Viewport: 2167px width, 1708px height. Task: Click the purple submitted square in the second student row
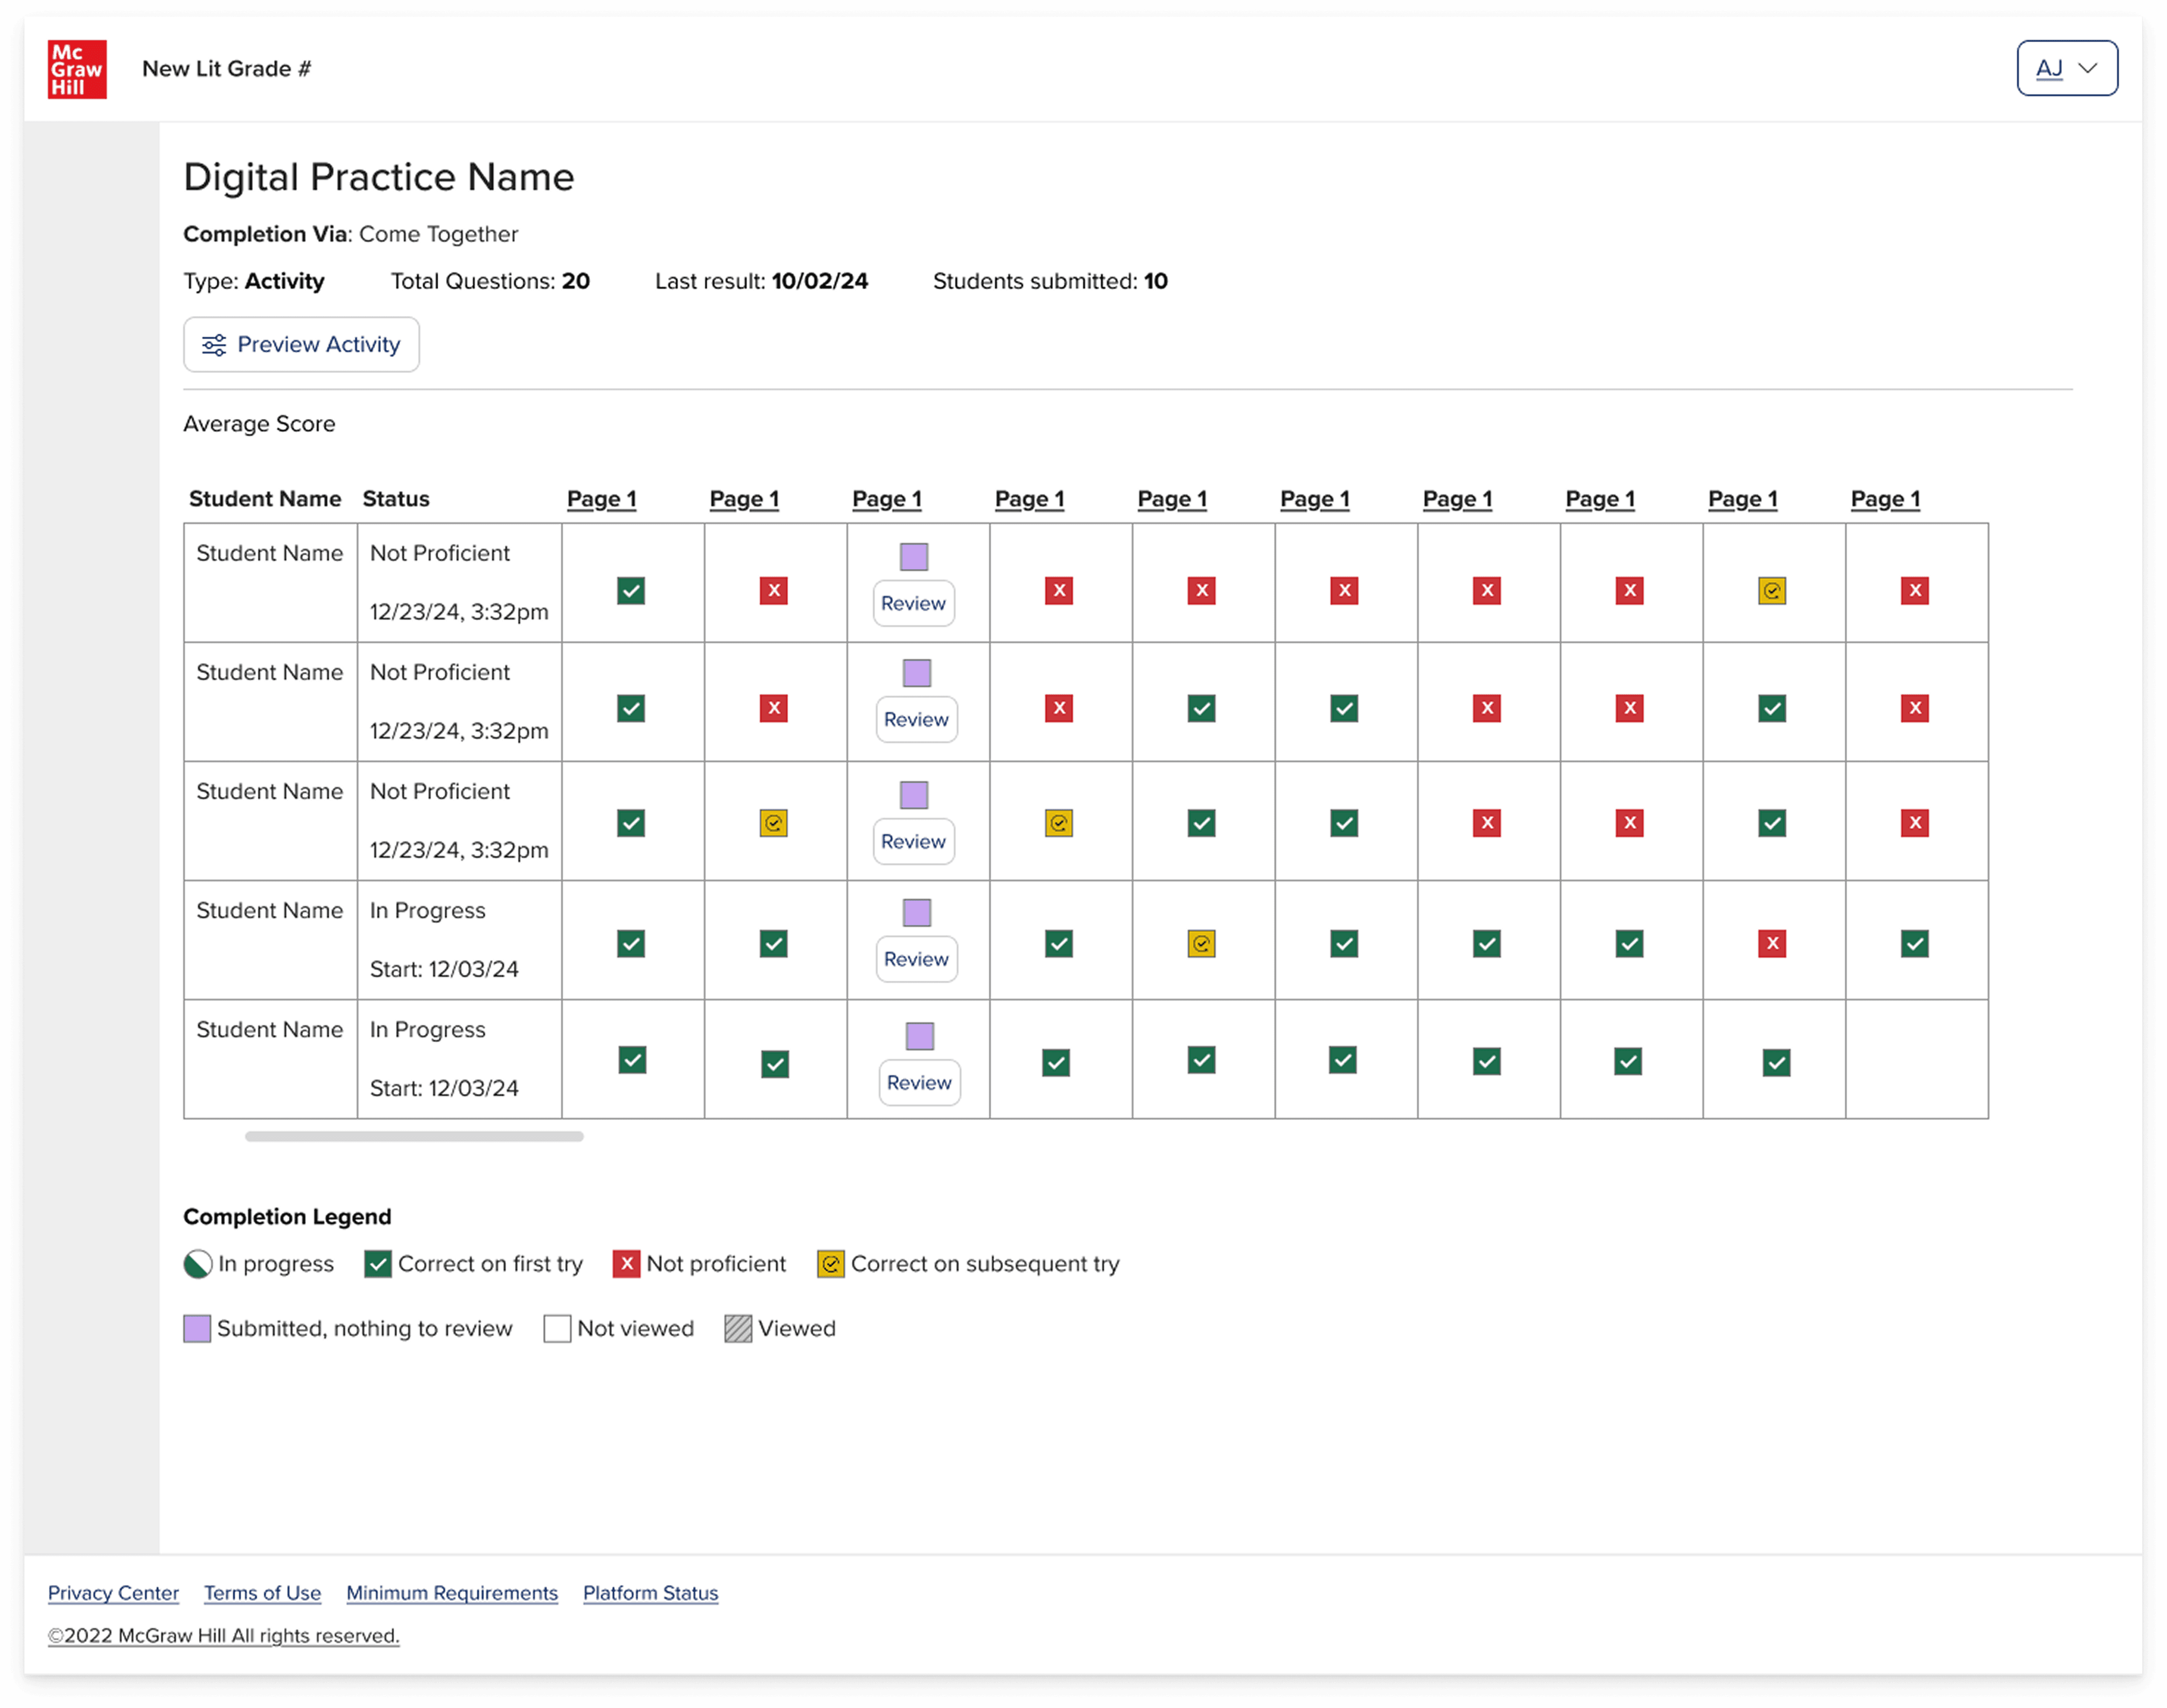click(x=917, y=673)
